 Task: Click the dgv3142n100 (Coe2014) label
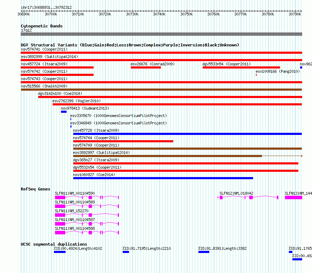(60, 93)
